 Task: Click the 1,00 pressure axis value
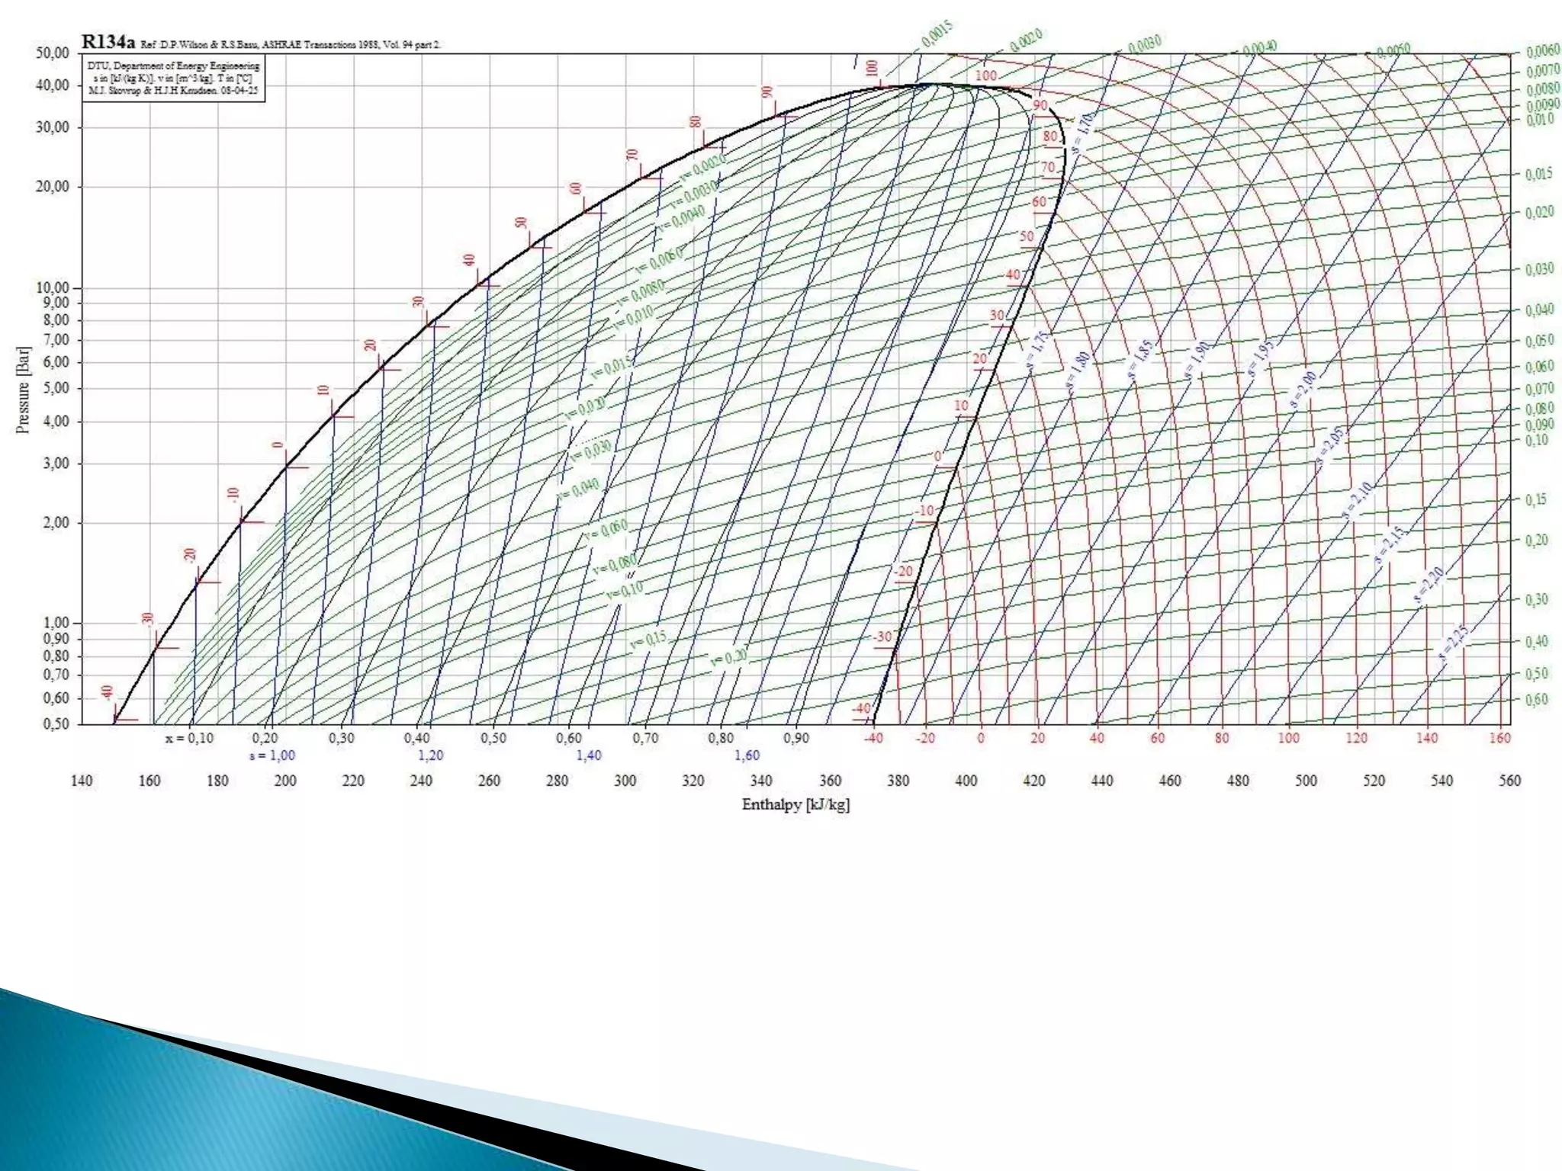point(56,623)
